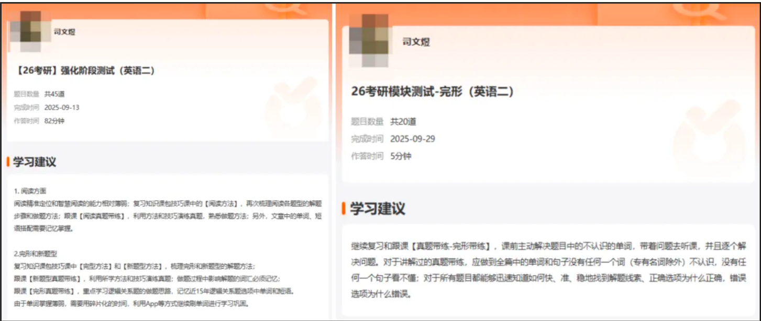The height and width of the screenshot is (321, 761).
Task: Click the 题目数量 label in the right report
Action: click(x=367, y=122)
